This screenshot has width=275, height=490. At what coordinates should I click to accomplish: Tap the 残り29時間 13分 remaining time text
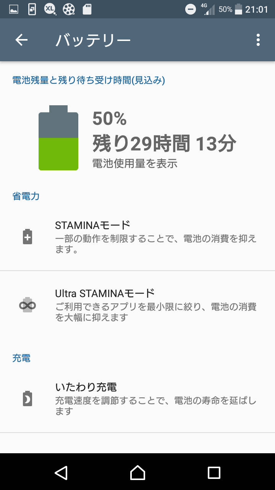tap(164, 144)
